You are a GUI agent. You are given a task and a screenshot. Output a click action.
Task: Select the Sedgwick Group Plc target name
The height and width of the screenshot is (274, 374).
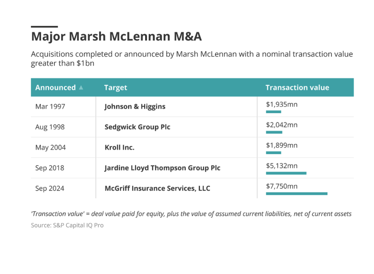pyautogui.click(x=137, y=127)
